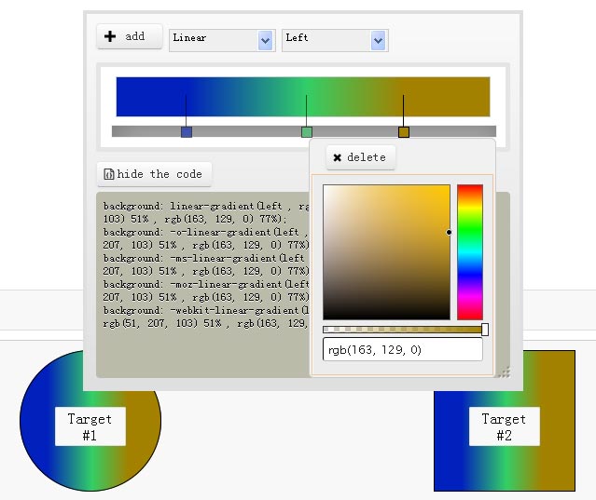
Task: Click the circular cursor in the color picker
Action: tap(449, 232)
